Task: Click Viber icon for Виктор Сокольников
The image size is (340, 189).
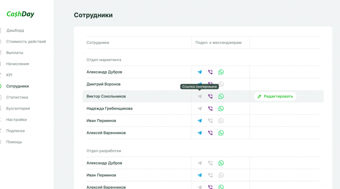Action: (x=210, y=97)
